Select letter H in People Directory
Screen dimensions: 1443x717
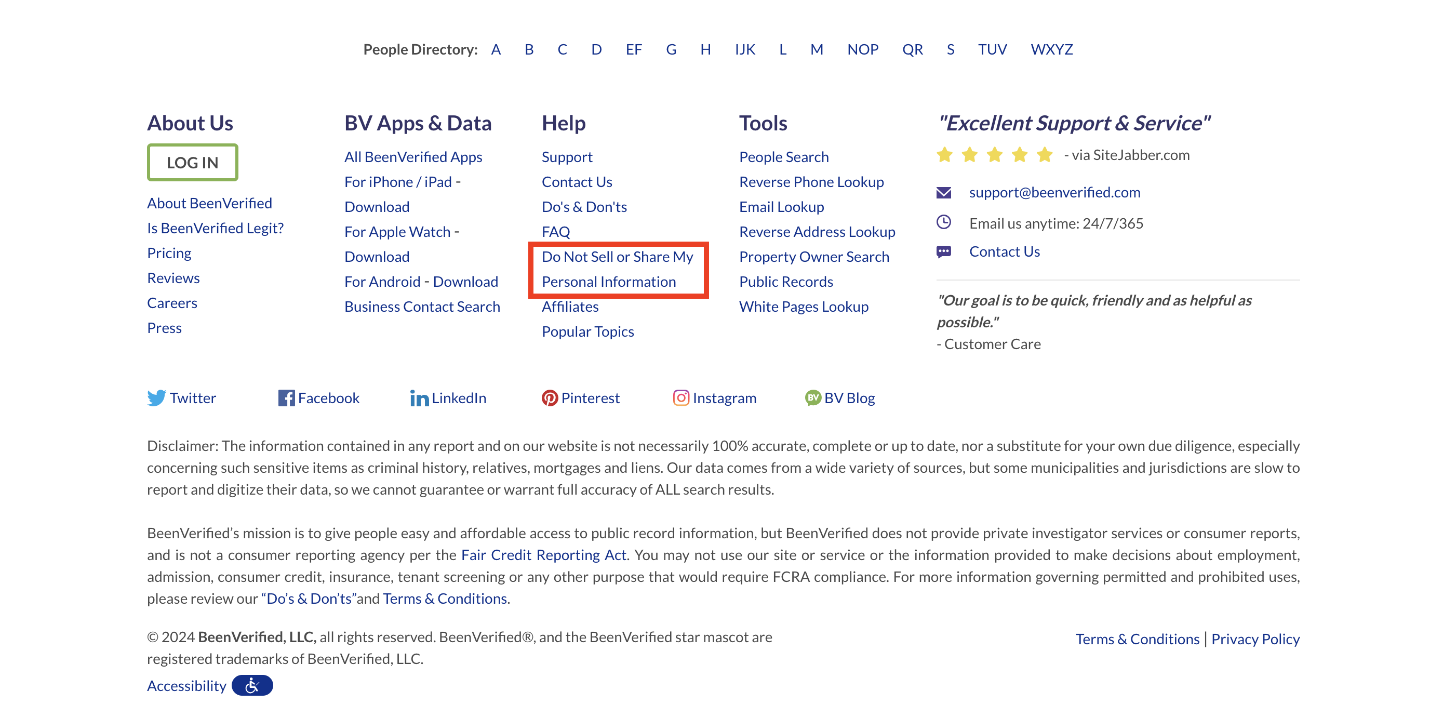click(x=706, y=49)
